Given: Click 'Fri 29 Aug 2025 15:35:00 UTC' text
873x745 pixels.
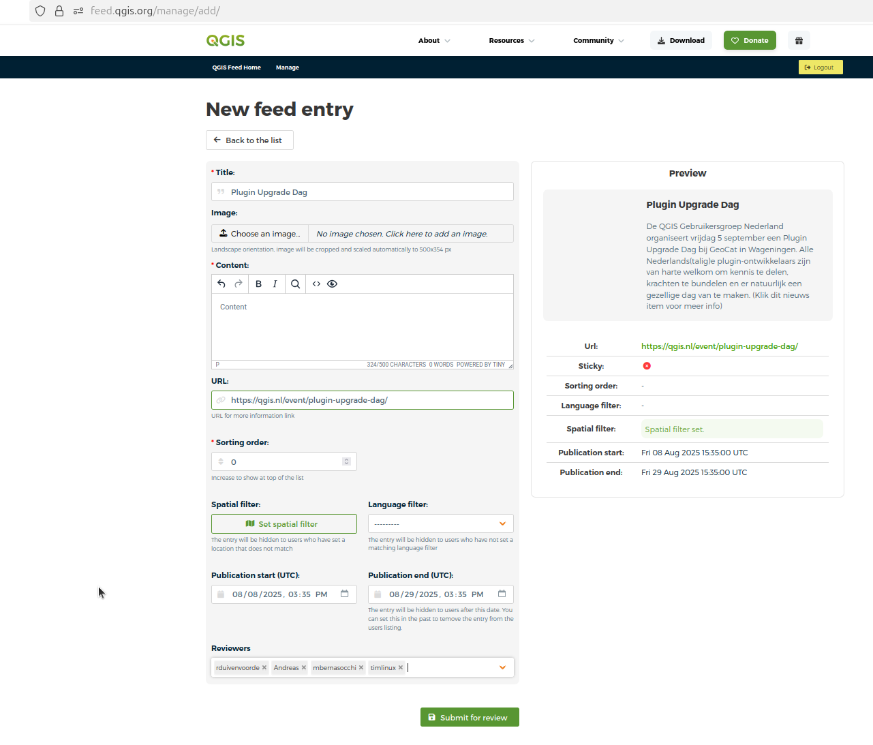Looking at the screenshot, I should pos(694,472).
